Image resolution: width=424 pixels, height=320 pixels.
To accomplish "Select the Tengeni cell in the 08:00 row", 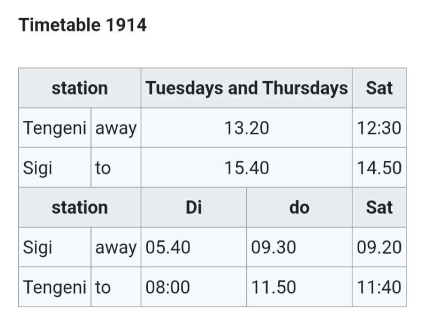I will tap(55, 287).
